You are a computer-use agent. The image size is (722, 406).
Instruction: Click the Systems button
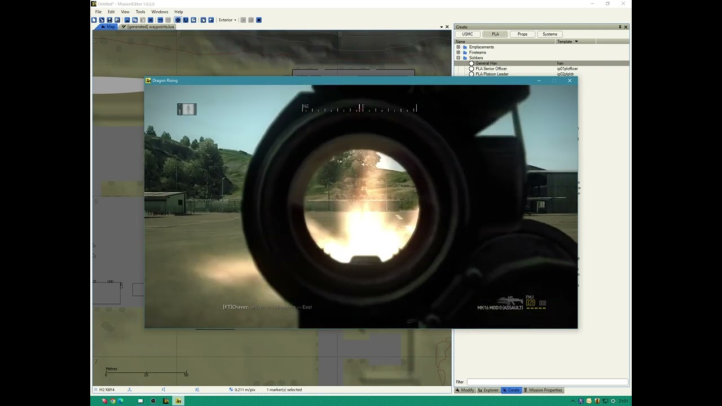pyautogui.click(x=550, y=34)
